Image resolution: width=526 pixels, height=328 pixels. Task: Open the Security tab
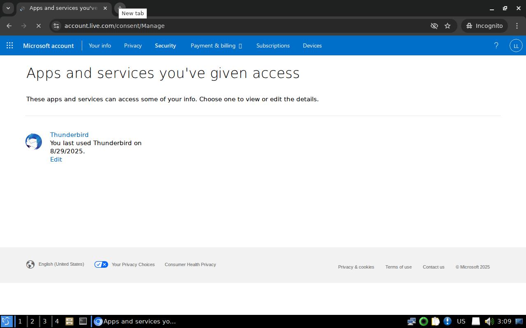click(166, 46)
